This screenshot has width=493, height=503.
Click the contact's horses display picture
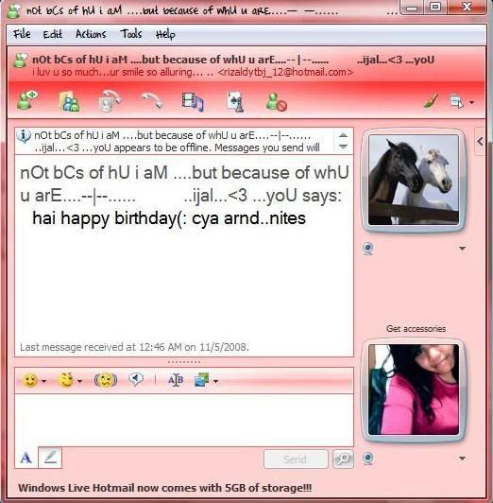pyautogui.click(x=414, y=180)
